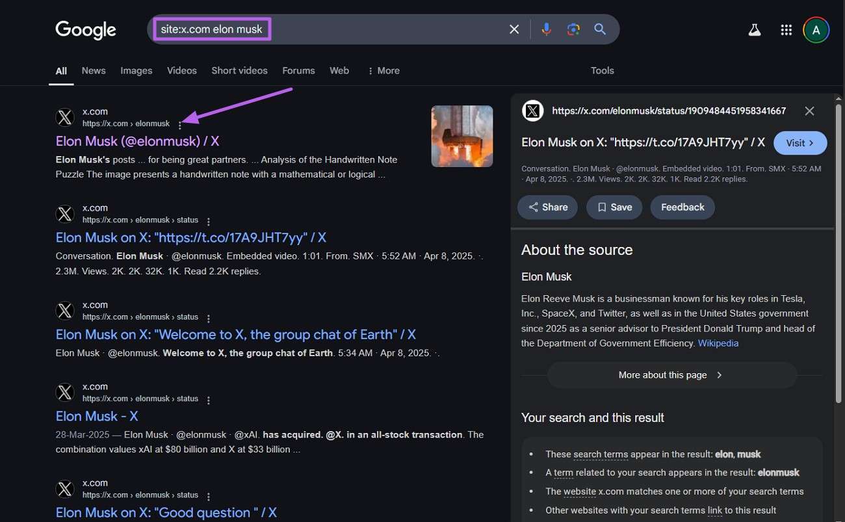Switch to the Web tab

pyautogui.click(x=339, y=71)
